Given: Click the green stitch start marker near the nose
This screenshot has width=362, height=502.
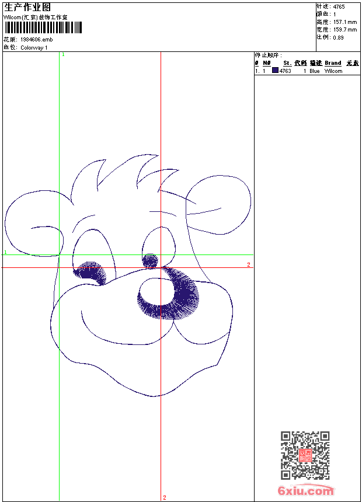Looking at the screenshot, I should click(x=150, y=256).
